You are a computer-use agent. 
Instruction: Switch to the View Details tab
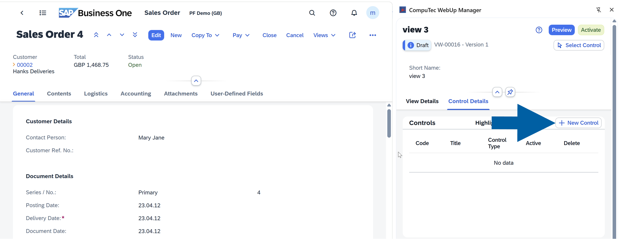(422, 101)
